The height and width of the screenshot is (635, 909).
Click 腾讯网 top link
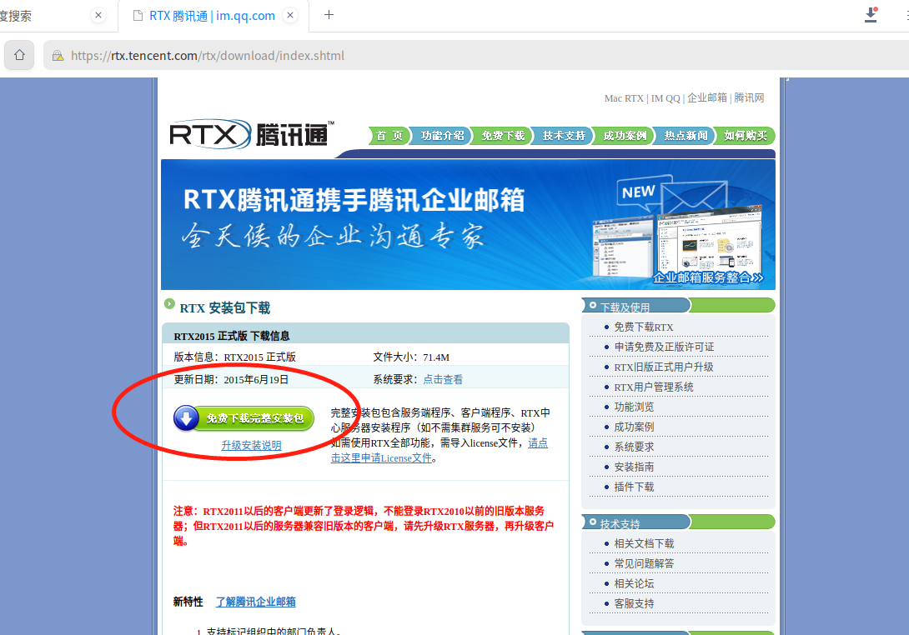click(x=749, y=97)
